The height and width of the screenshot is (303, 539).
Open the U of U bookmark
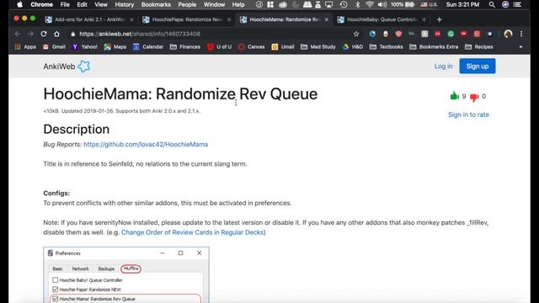(x=219, y=47)
